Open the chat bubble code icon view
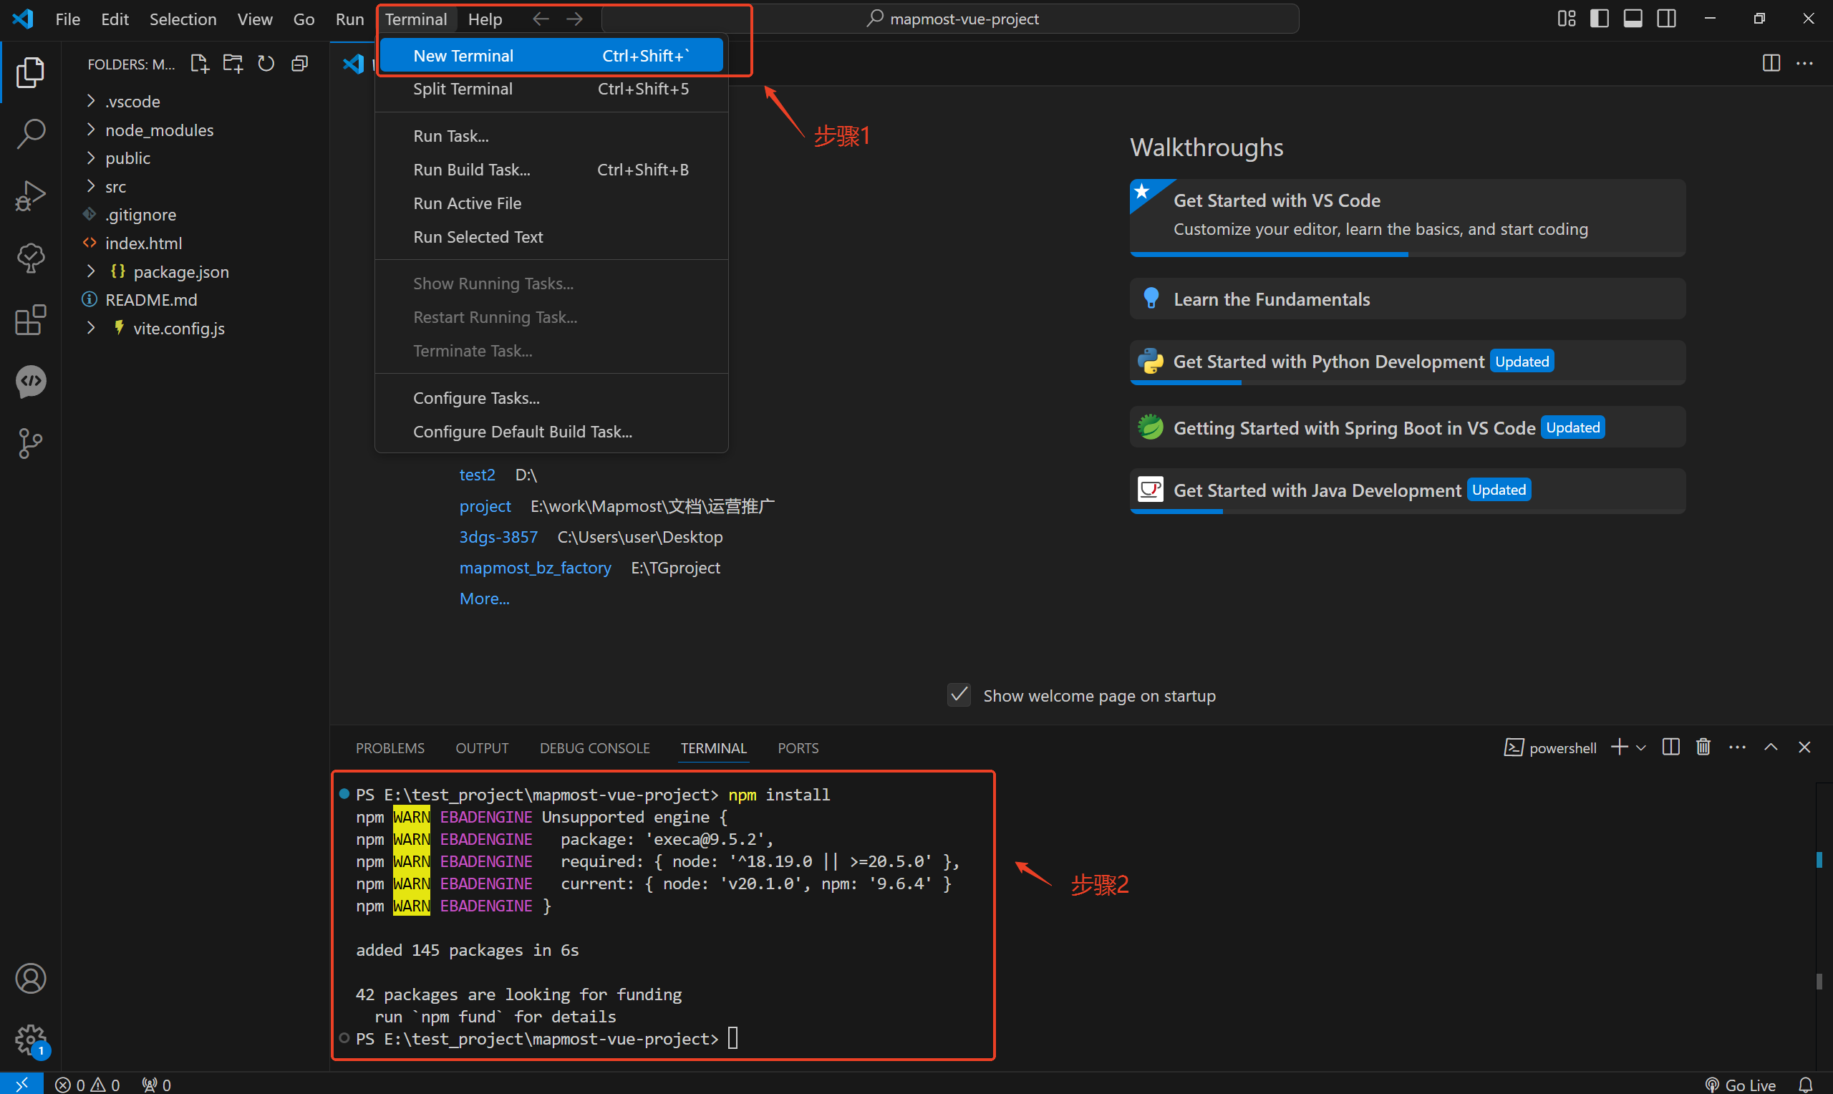 pos(30,382)
